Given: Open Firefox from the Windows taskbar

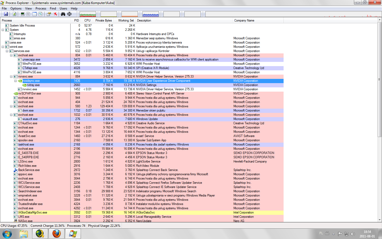Looking at the screenshot, I should pos(57,234).
